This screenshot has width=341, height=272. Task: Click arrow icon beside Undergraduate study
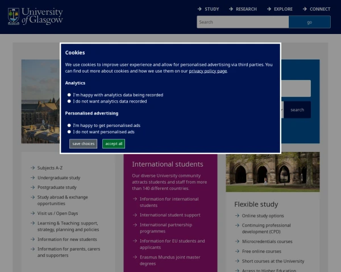click(x=32, y=177)
